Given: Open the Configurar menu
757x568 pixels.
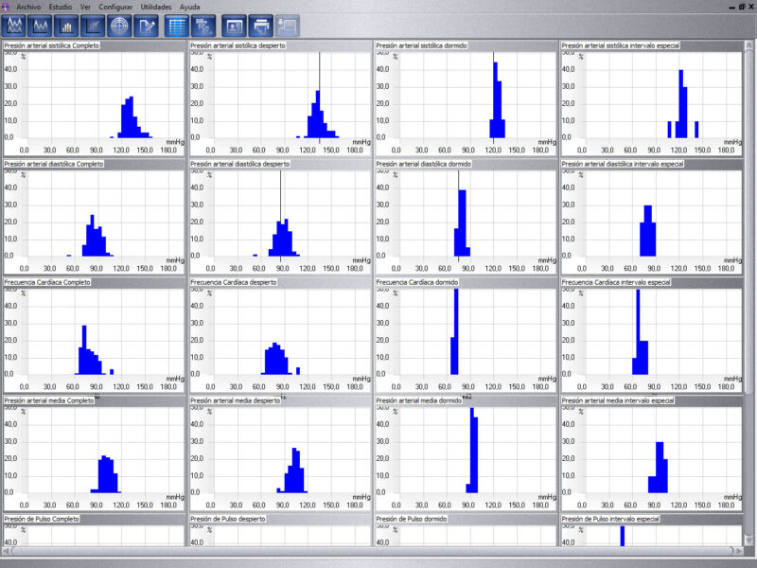Looking at the screenshot, I should click(115, 6).
